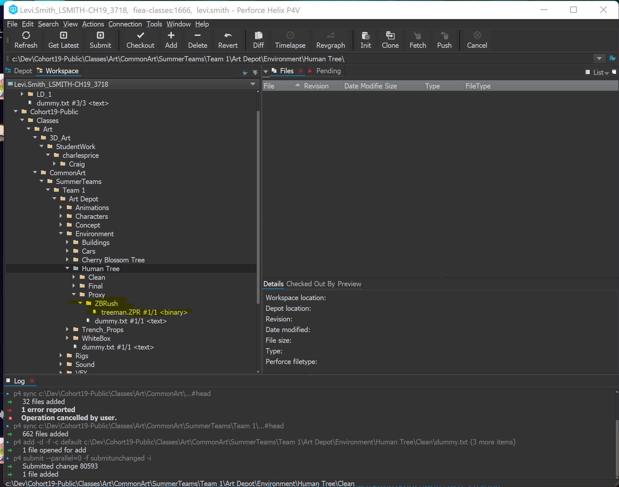Viewport: 619px width, 487px height.
Task: Click the workspace tree vertical scrollbar
Action: [x=258, y=207]
